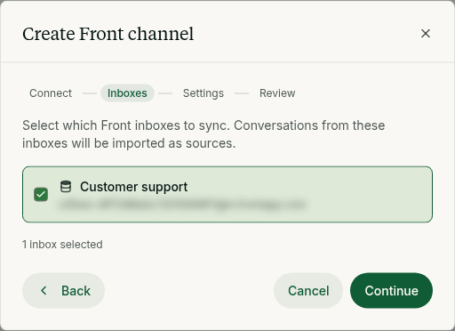Click the 'Select which Front inboxes' description
This screenshot has height=331, width=455.
(204, 134)
